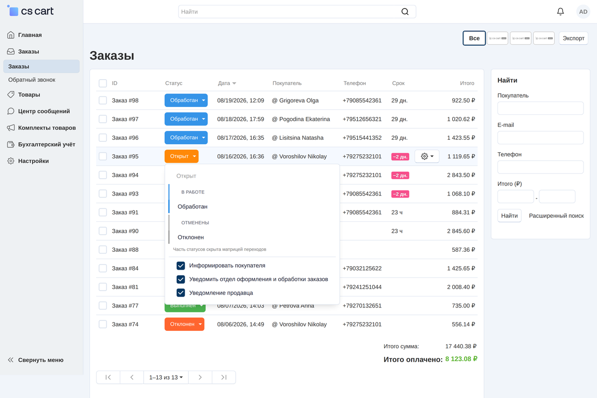The height and width of the screenshot is (398, 597).
Task: Open the status dropdown for Заказ #98
Action: point(186,100)
